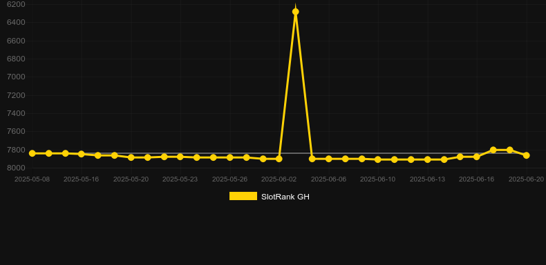Click the 2025-06-02 x-axis date label
Screen dimensions: 546x265
pos(279,179)
